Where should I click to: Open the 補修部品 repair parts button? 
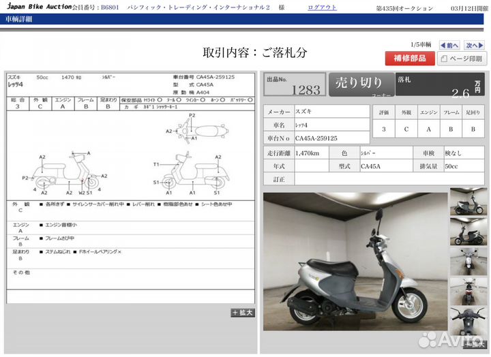pyautogui.click(x=410, y=58)
